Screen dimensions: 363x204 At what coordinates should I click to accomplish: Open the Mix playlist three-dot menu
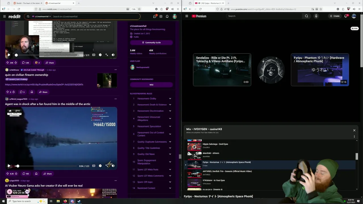354,137
